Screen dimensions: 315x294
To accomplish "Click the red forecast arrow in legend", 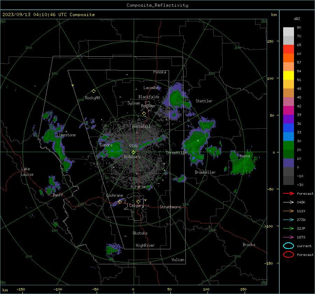I will click(x=288, y=193).
